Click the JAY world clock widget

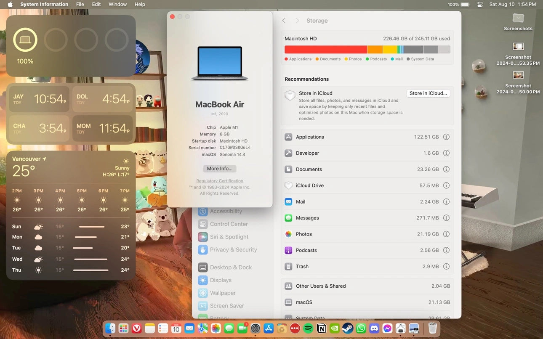coord(39,99)
